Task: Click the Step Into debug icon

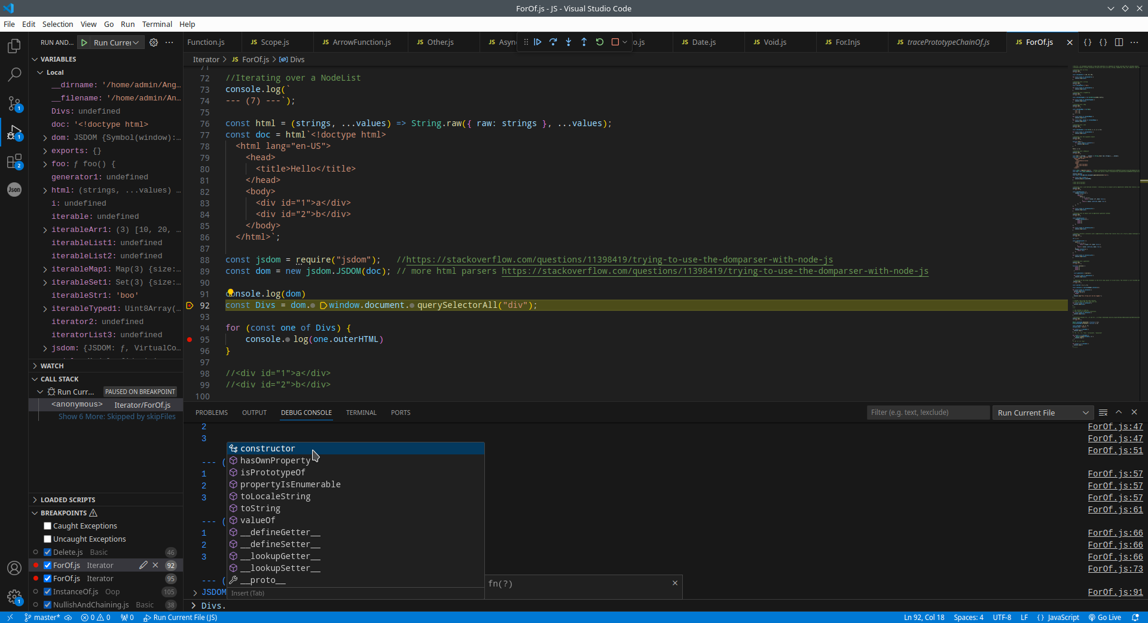Action: (569, 42)
